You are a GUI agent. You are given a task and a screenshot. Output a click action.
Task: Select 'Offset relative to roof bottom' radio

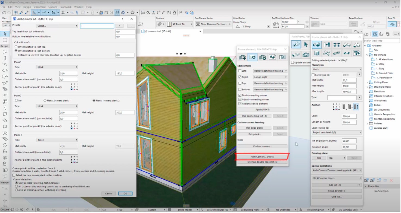(x=16, y=51)
